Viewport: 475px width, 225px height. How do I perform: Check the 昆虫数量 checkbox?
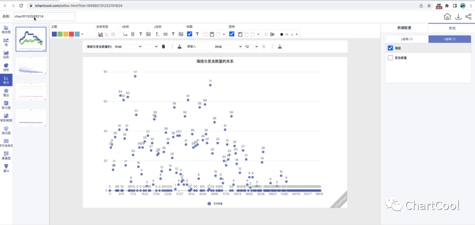coord(390,57)
